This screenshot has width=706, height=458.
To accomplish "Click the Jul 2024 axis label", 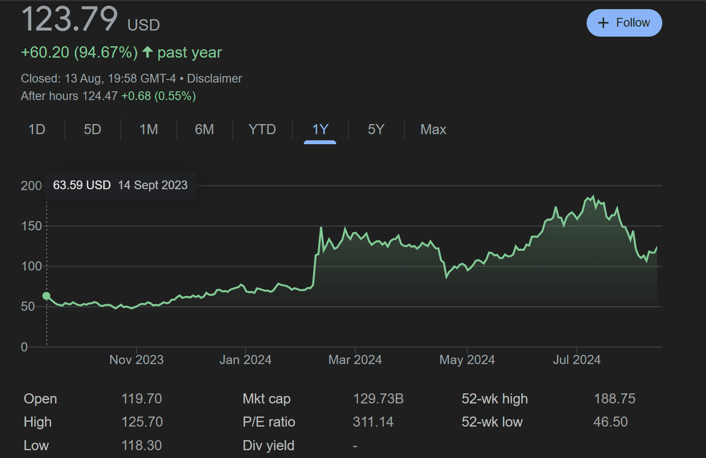I will (576, 360).
